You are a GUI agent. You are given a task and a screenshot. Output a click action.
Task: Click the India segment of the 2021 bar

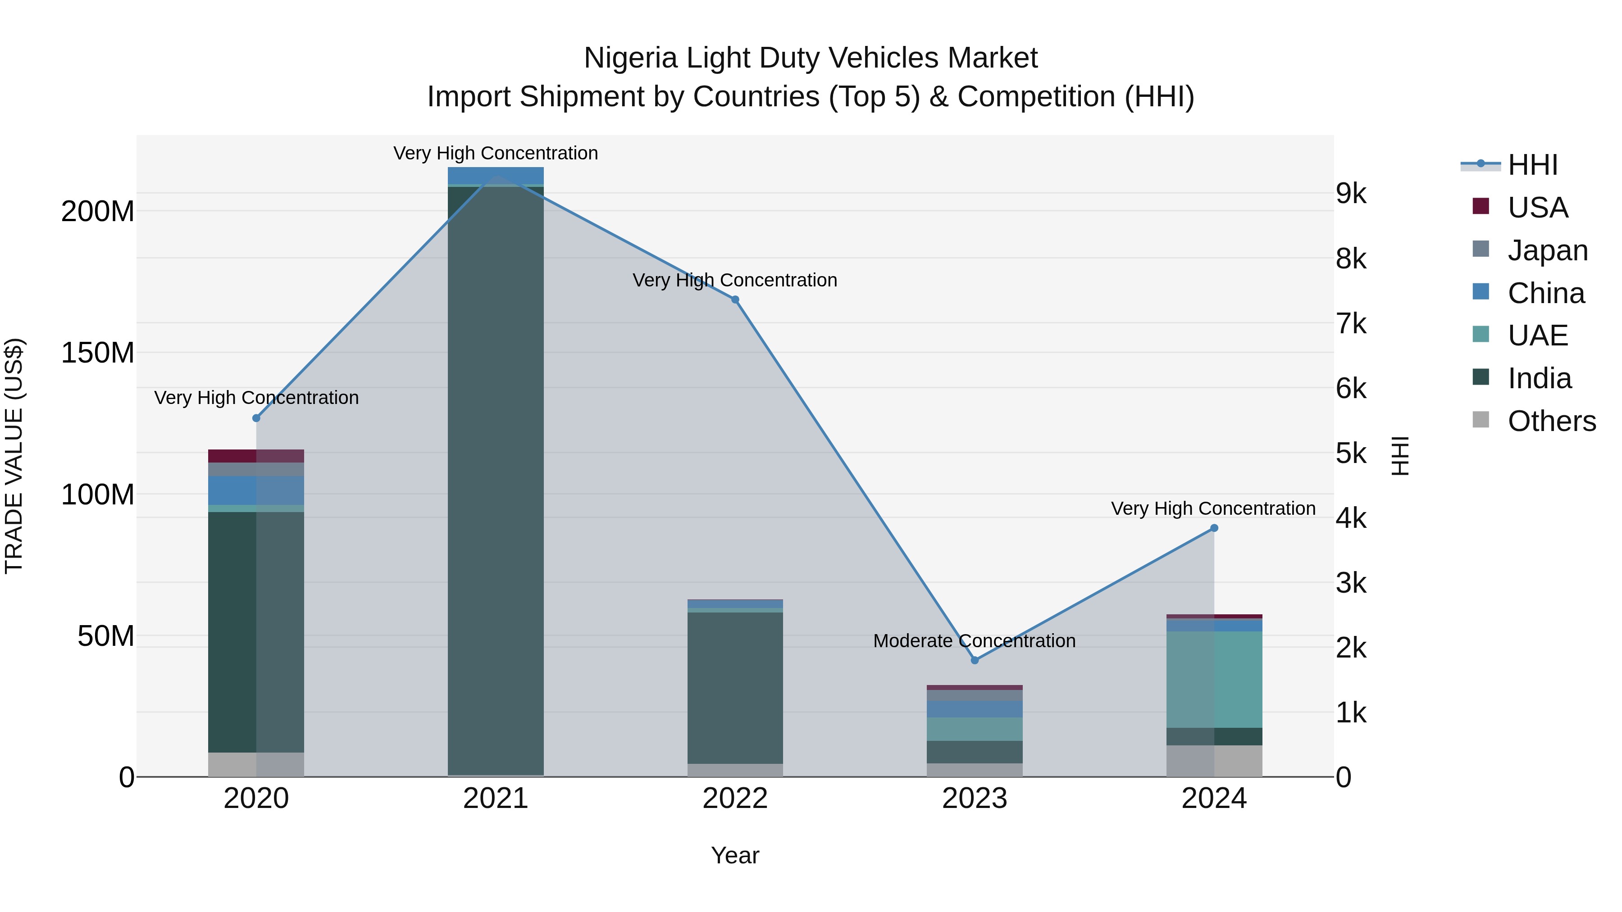coord(496,481)
